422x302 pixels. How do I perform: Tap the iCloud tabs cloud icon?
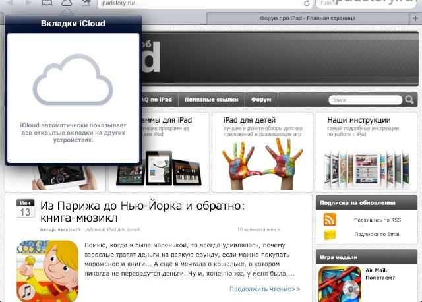coord(66,3)
